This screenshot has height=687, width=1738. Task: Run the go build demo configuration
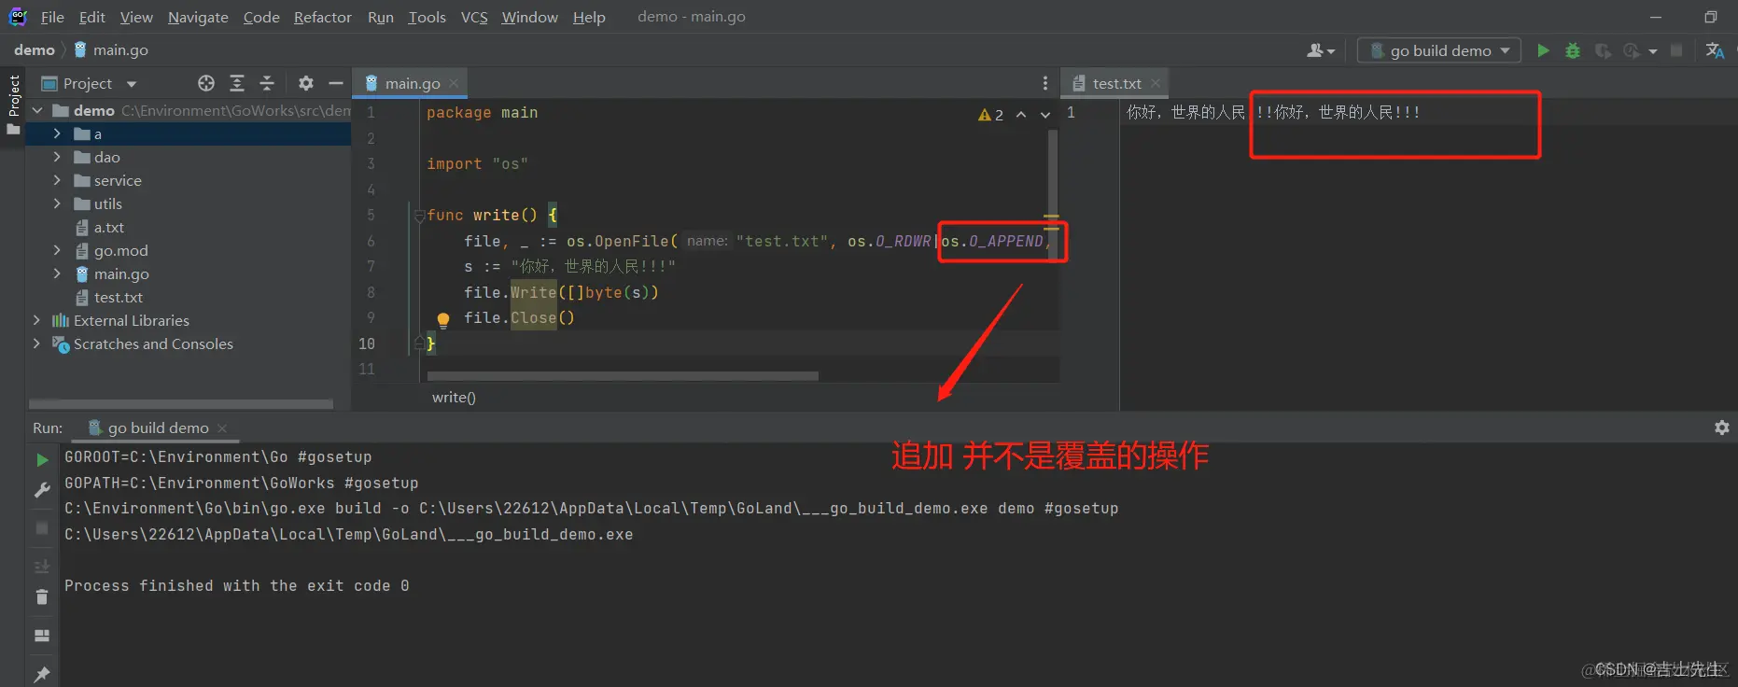click(x=1543, y=50)
